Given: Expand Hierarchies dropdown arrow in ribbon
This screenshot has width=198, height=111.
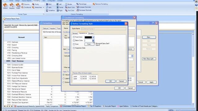Looking at the screenshot, I should click(x=44, y=7).
